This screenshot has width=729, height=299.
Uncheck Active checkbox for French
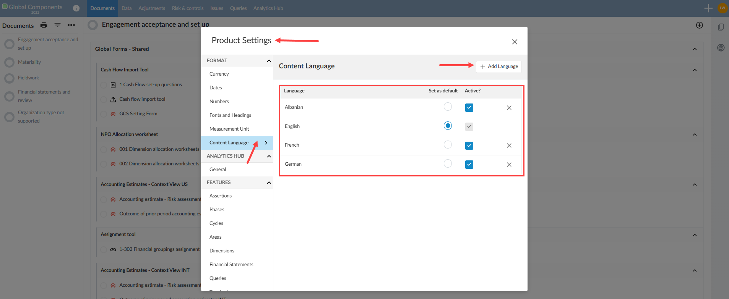(469, 145)
